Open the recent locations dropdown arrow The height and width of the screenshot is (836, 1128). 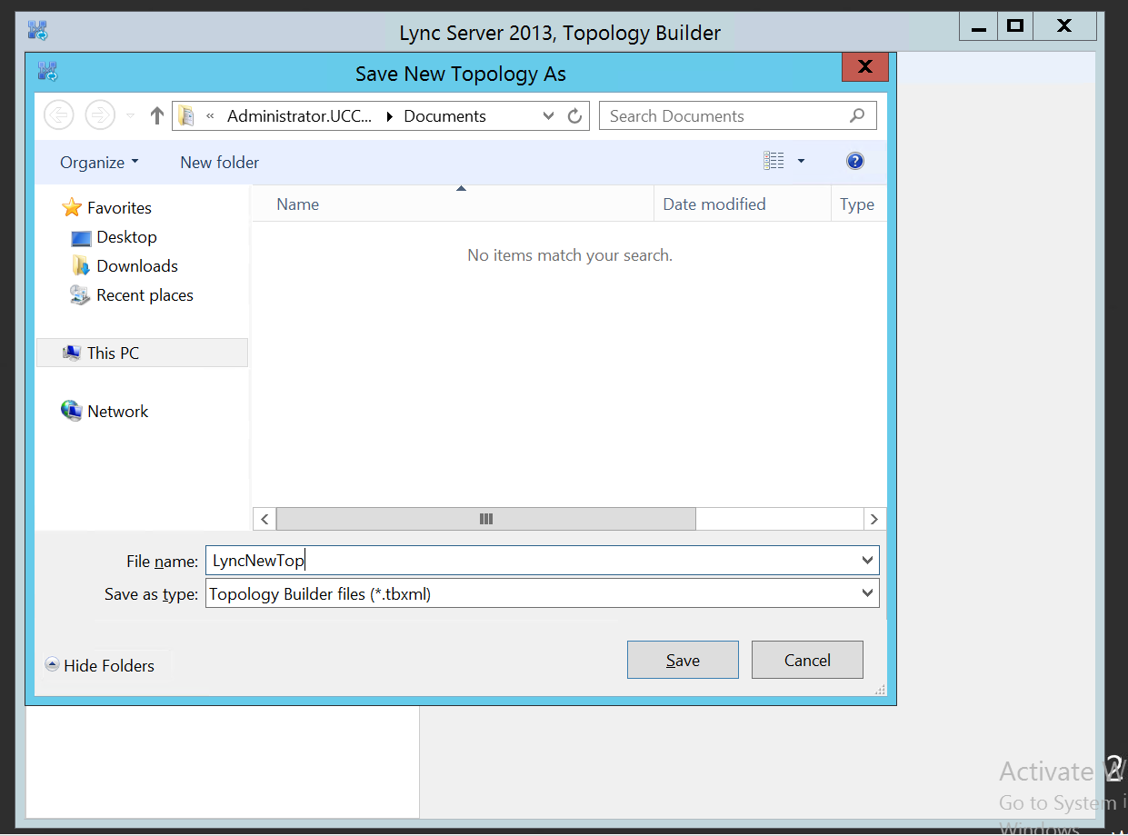pos(130,116)
